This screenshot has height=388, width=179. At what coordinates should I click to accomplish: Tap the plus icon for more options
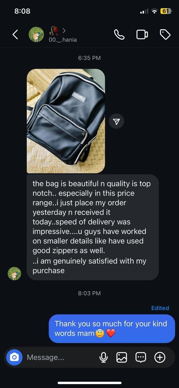160,358
